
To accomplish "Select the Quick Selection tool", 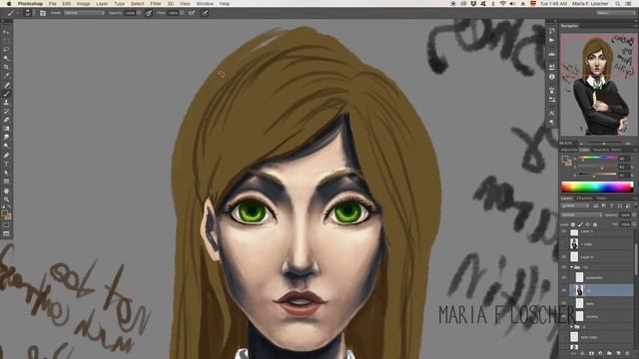I will pos(6,58).
